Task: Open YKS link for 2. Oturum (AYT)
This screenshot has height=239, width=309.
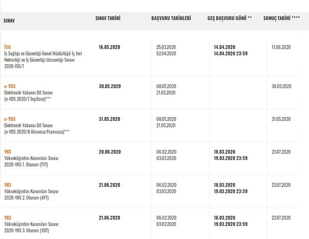Action: [x=7, y=185]
